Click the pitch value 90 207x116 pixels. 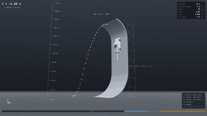click(x=199, y=9)
